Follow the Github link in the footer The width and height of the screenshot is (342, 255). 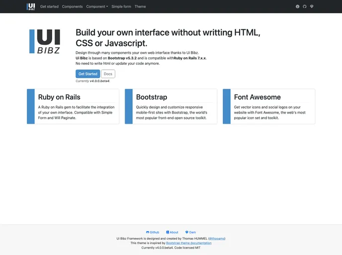click(x=153, y=232)
